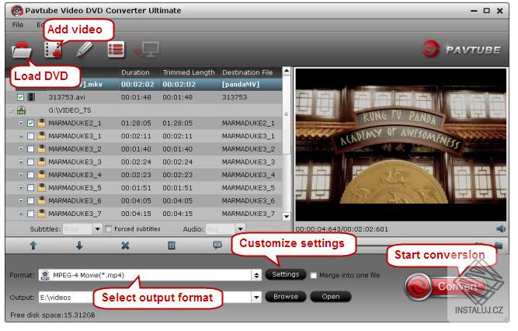
Task: Move item up with blue arrow
Action: click(x=33, y=246)
